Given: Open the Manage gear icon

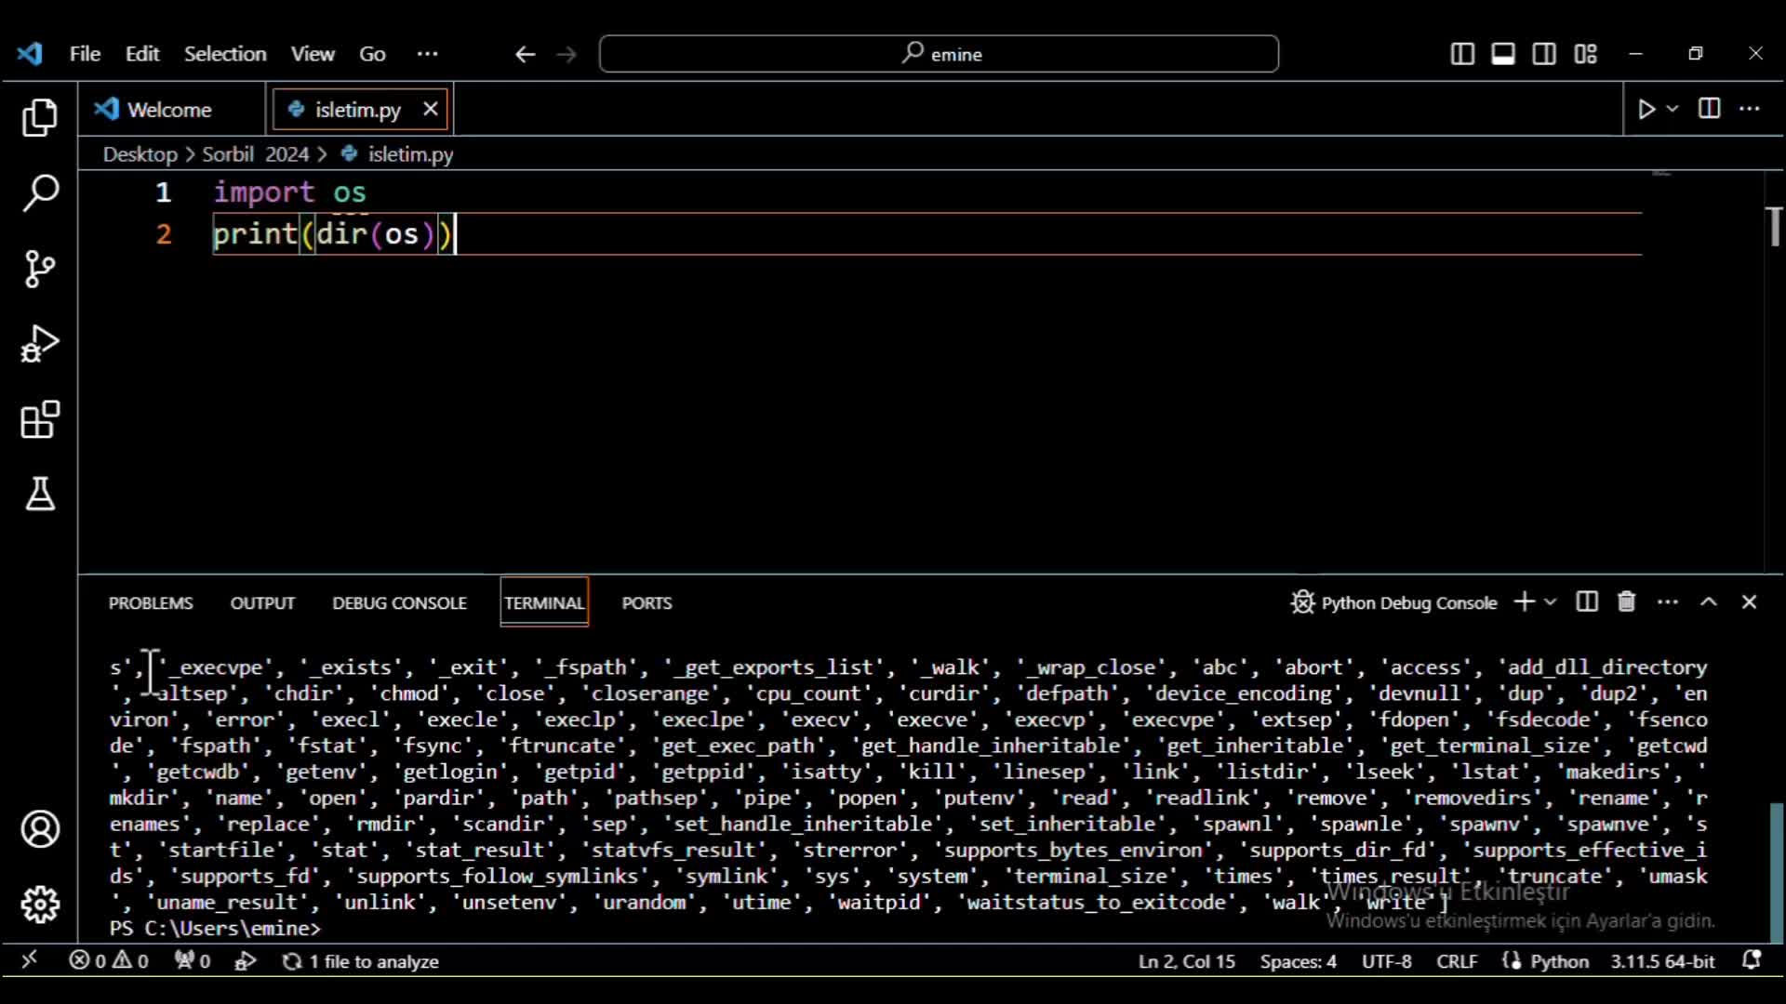Looking at the screenshot, I should (x=40, y=905).
